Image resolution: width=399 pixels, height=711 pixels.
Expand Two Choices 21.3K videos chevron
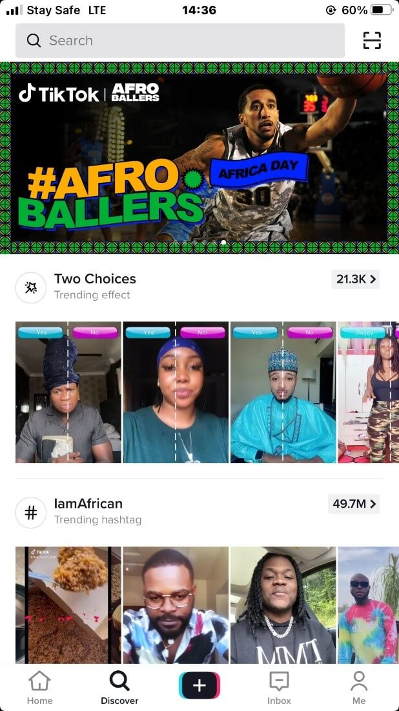(356, 279)
